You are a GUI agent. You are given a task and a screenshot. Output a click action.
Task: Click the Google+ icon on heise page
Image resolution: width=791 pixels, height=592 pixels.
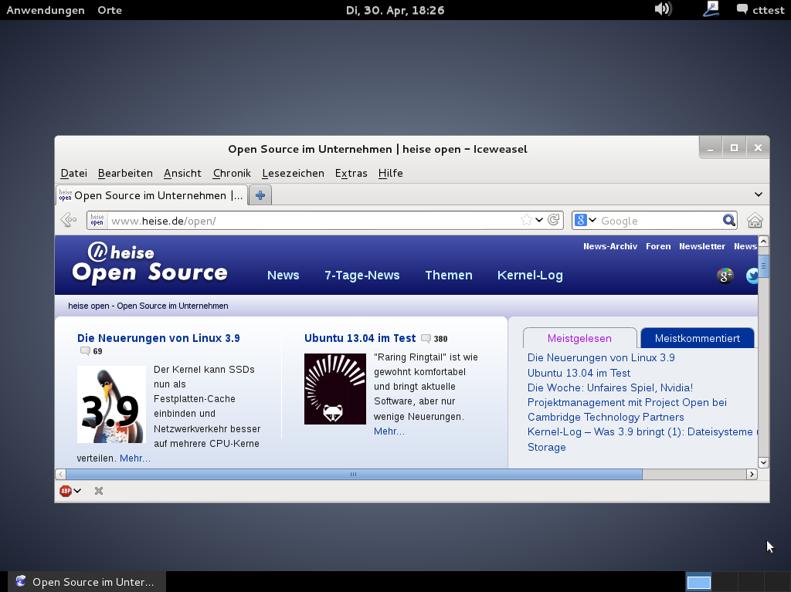click(725, 276)
